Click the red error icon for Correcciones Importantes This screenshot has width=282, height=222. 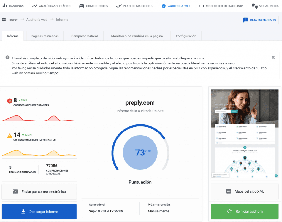tap(10, 101)
